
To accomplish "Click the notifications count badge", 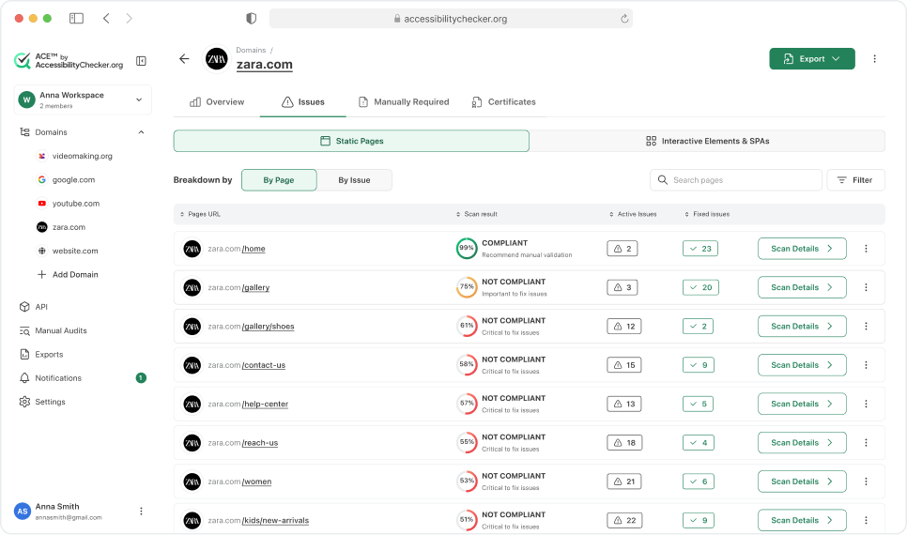I will [x=141, y=377].
